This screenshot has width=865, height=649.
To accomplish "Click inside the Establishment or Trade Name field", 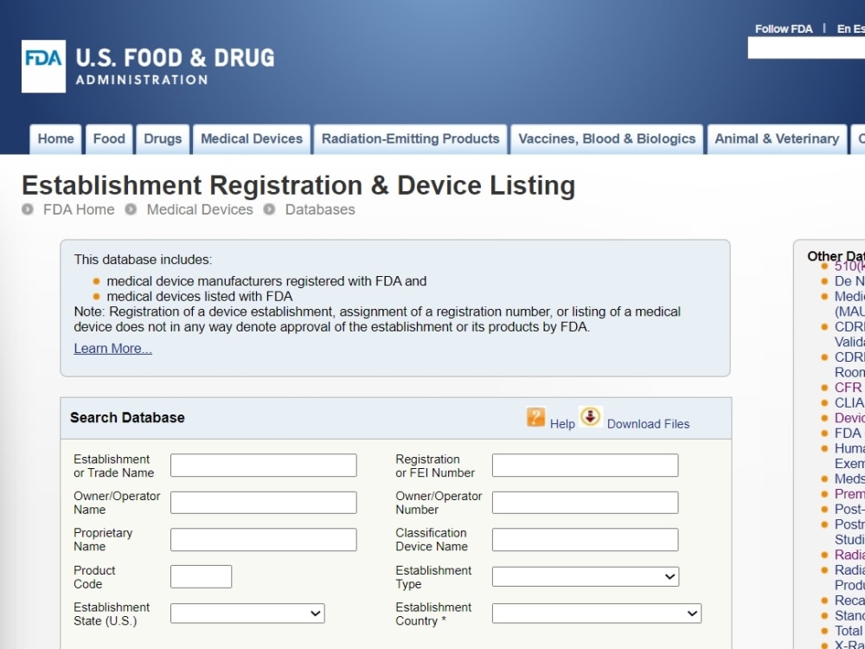I will pyautogui.click(x=261, y=464).
